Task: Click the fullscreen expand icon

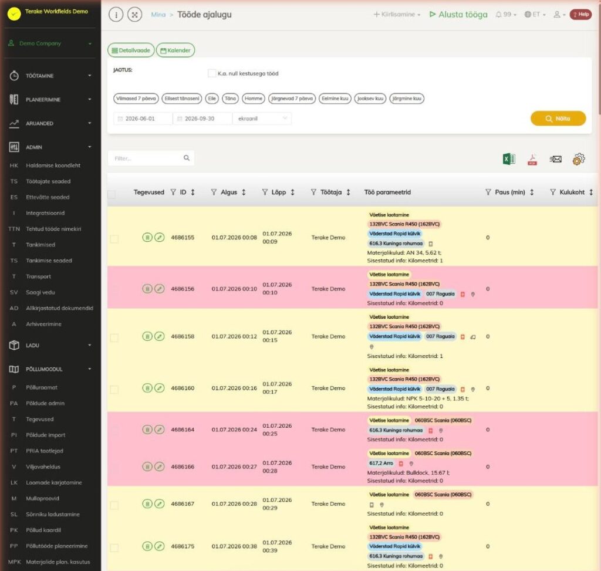Action: tap(134, 15)
